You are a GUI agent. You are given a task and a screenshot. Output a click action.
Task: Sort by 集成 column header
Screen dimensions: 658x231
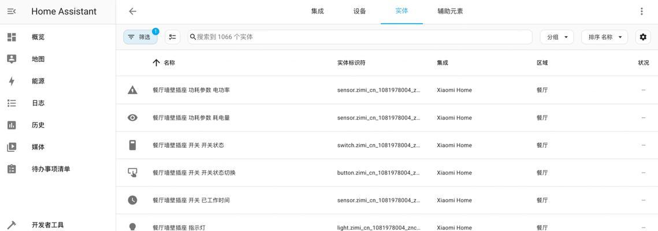pos(443,63)
